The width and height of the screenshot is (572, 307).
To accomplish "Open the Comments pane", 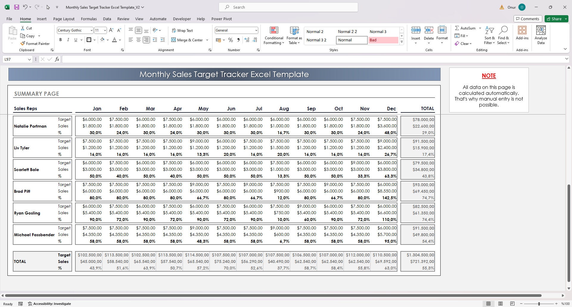I will (528, 18).
